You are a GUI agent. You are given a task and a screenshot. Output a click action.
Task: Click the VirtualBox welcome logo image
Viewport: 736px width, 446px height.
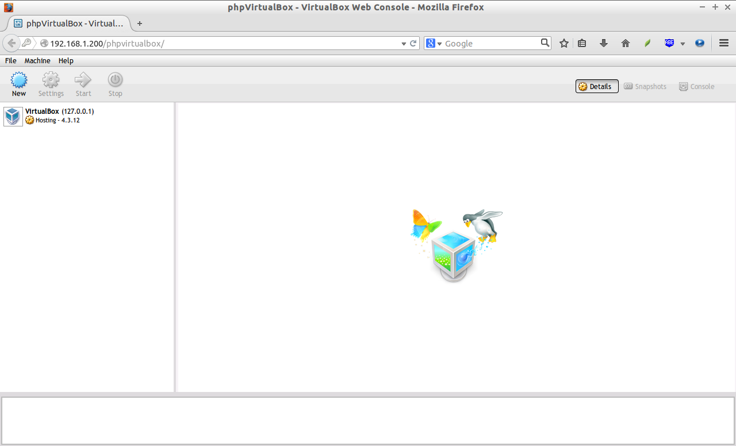tap(456, 245)
